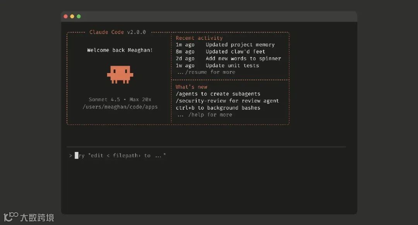The image size is (418, 225).
Task: Select the "Update unit tests" entry
Action: point(232,65)
